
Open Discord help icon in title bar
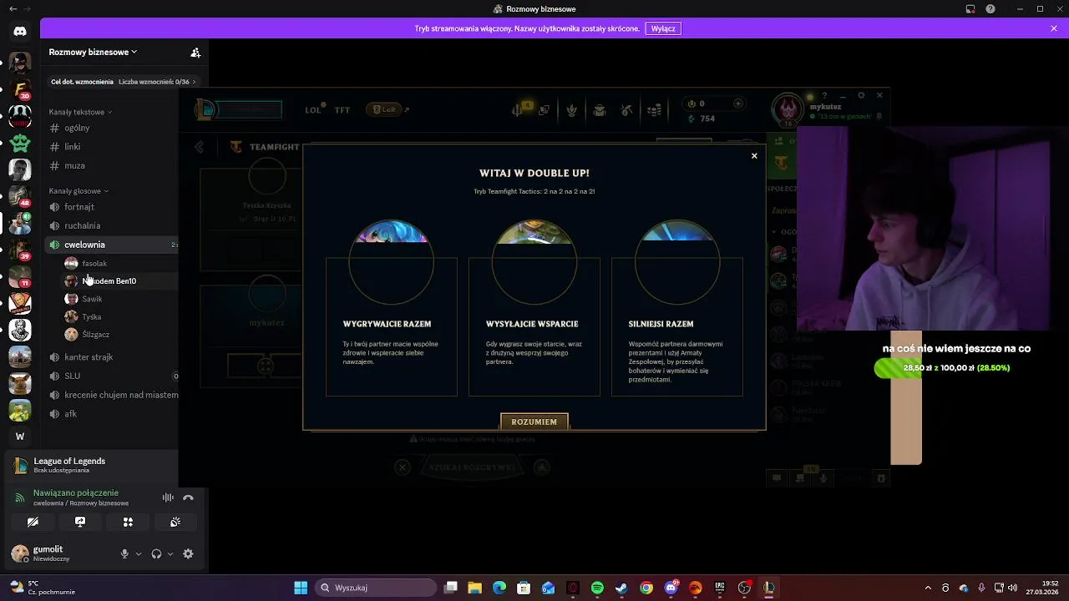tap(990, 9)
